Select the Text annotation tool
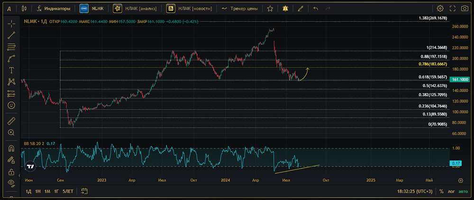 [x=11, y=70]
